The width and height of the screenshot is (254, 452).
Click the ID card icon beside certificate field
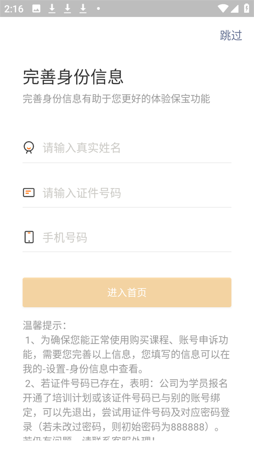(29, 193)
